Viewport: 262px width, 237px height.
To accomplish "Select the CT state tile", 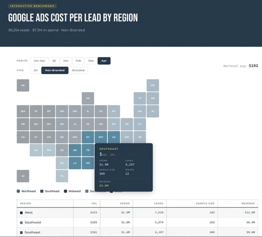I will pos(140,124).
